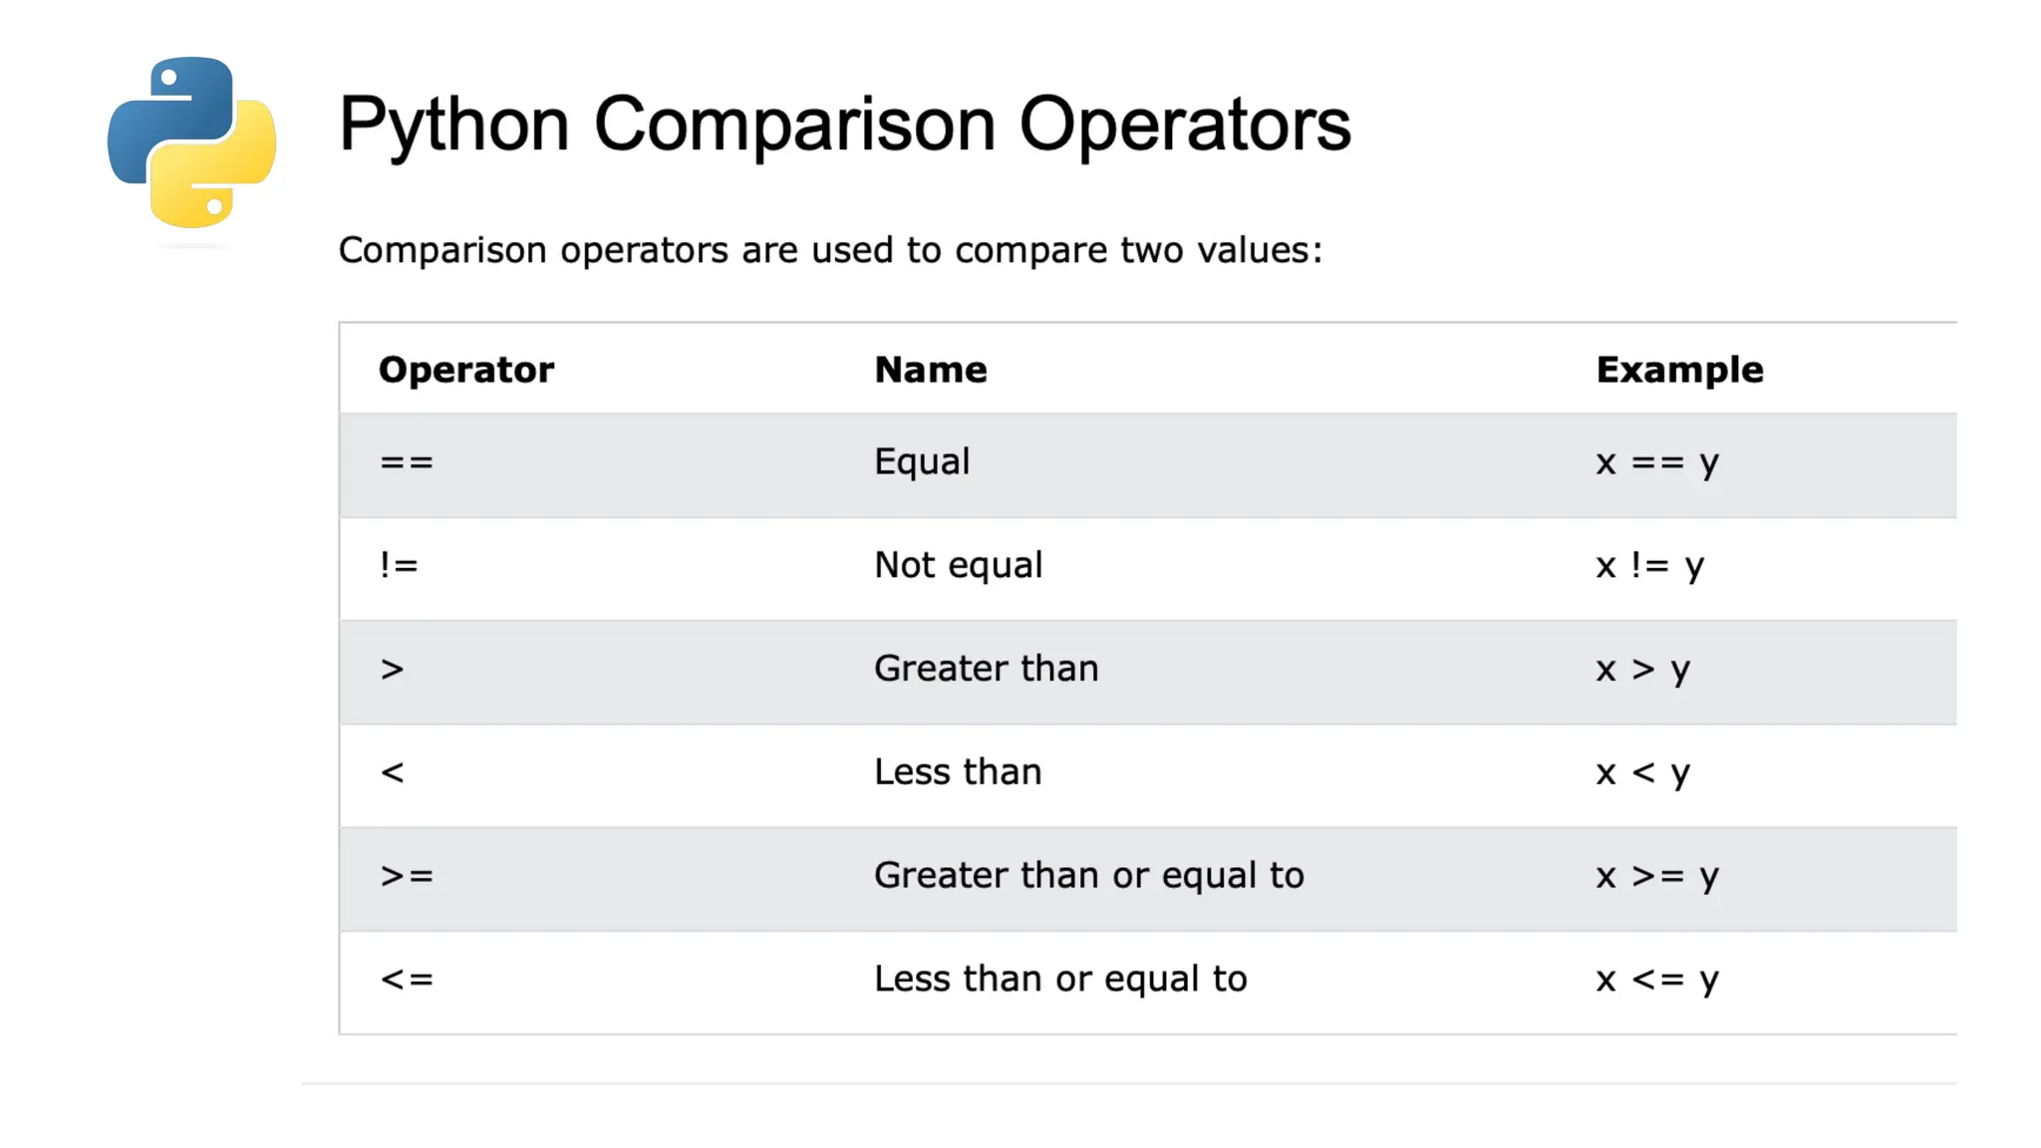Select the Example column header
2041x1148 pixels.
(1679, 370)
